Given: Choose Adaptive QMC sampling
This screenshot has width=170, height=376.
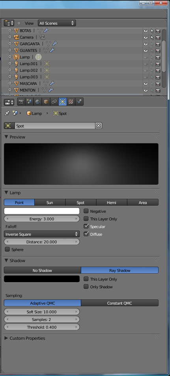Looking at the screenshot, I should click(x=42, y=303).
